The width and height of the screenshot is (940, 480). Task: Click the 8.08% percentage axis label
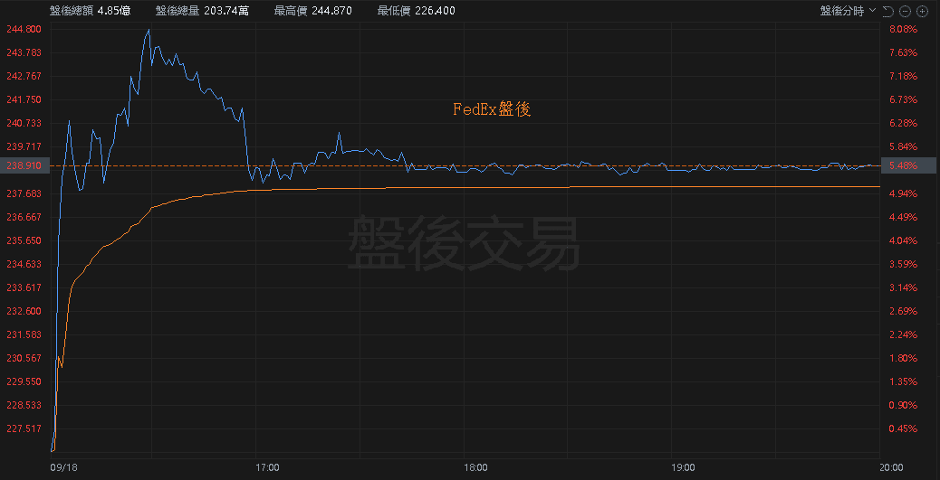click(904, 29)
